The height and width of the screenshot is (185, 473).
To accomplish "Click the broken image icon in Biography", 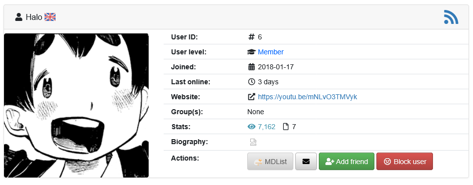I will pyautogui.click(x=253, y=142).
